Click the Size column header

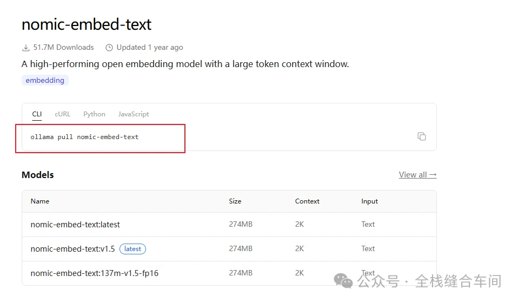pyautogui.click(x=235, y=201)
